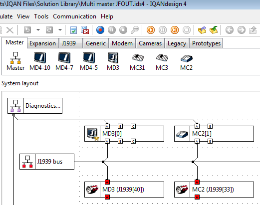The width and height of the screenshot is (260, 205).
Task: Click the grey forward navigation arrow
Action: (242, 30)
